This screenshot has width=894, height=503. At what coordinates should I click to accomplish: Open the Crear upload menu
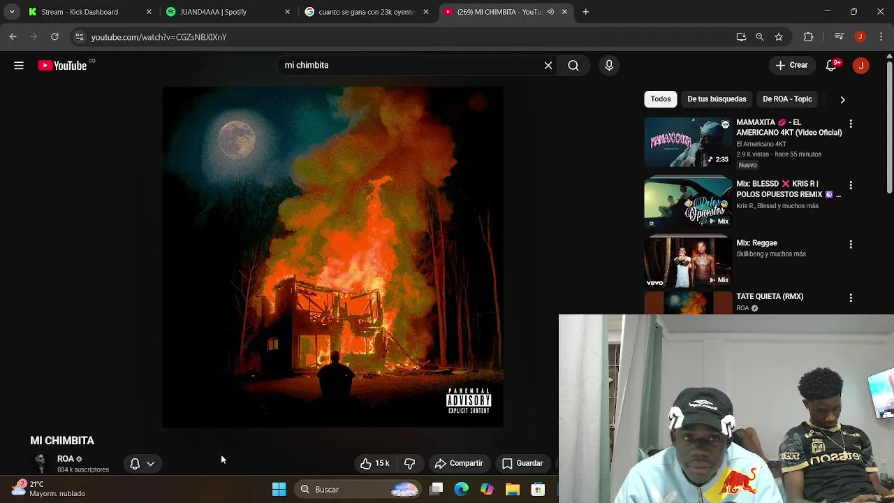(791, 66)
